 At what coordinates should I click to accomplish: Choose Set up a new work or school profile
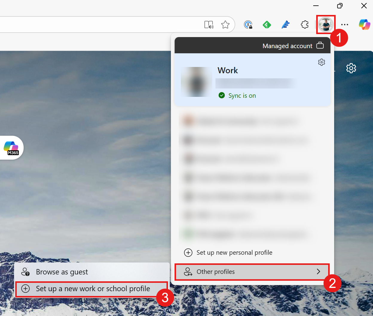[93, 288]
